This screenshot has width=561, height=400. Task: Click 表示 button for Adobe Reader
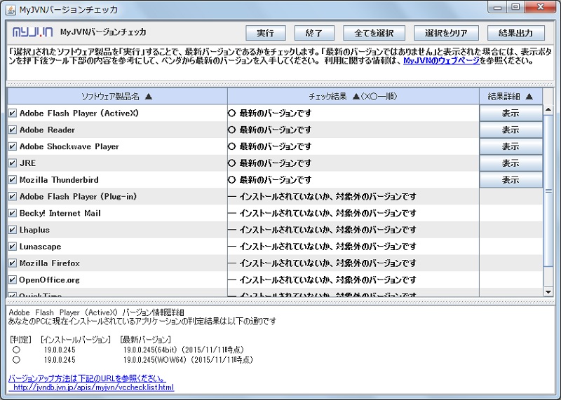(511, 130)
